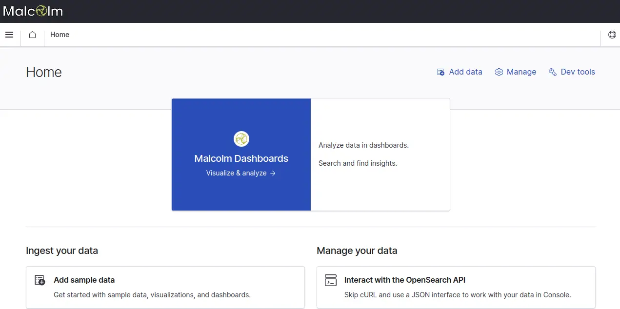Open the Add sample data title

(84, 280)
